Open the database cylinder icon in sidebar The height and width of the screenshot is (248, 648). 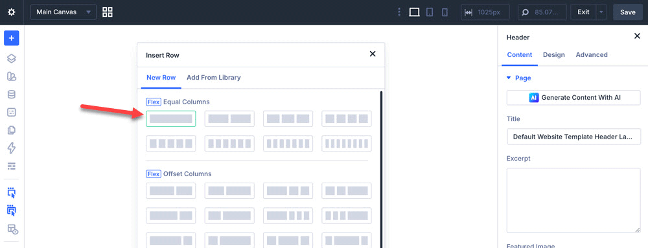point(12,94)
